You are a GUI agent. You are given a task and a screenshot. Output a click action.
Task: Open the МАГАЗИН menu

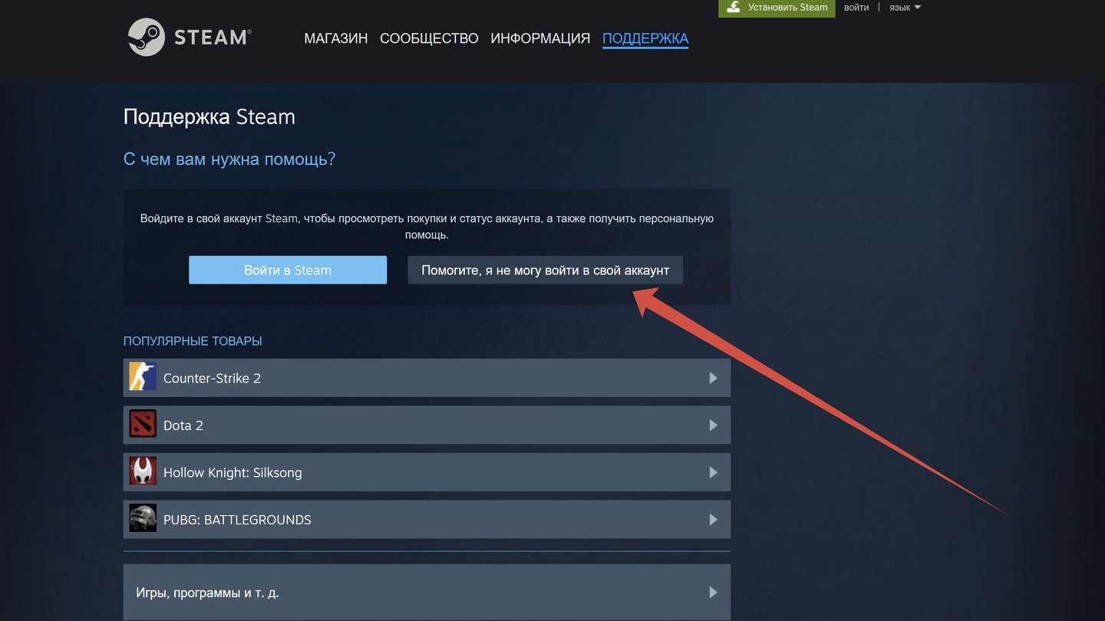point(336,38)
